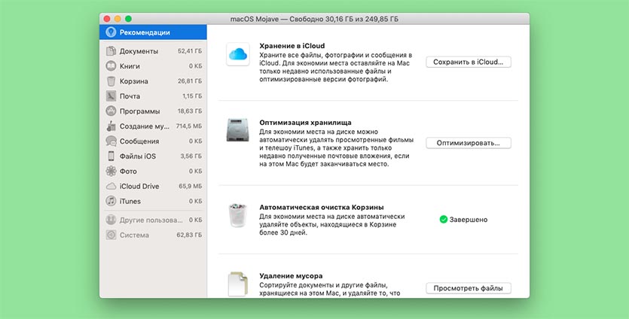Select the iTunes sidebar label
Viewport: 629px width, 319px height.
point(130,201)
